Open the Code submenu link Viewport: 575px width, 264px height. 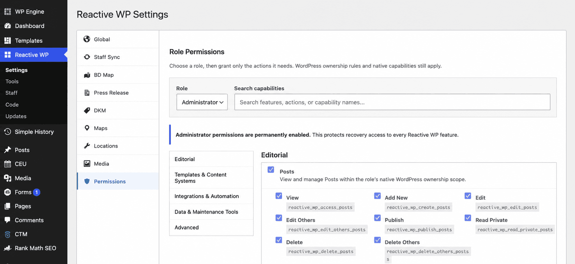coord(12,105)
